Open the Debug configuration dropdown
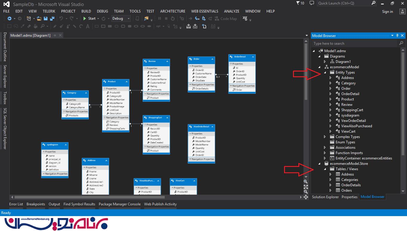 (x=129, y=18)
